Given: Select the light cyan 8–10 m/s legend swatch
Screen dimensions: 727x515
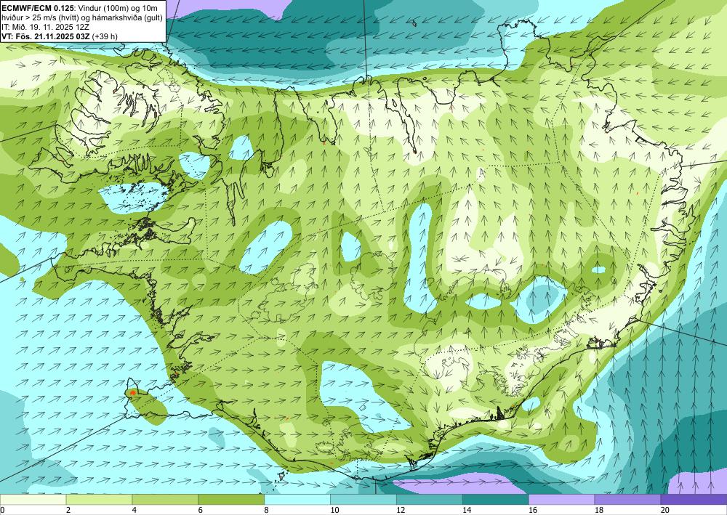Looking at the screenshot, I should (x=297, y=500).
